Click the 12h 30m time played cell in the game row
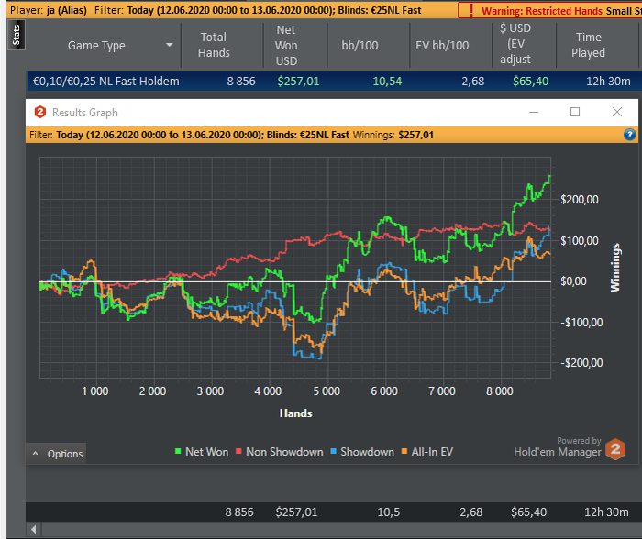642x539 pixels. [x=608, y=82]
